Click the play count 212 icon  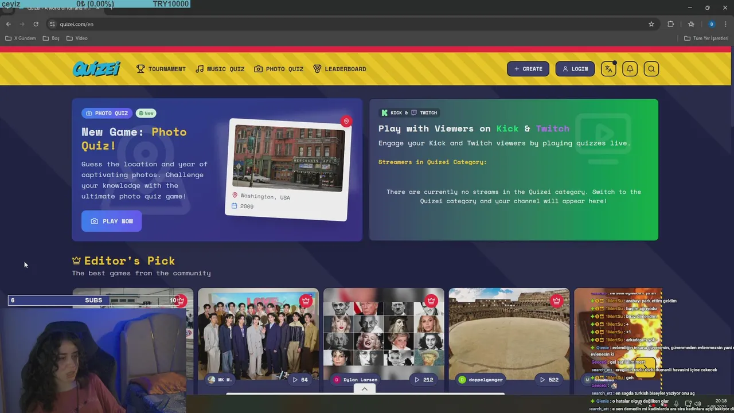click(x=424, y=380)
